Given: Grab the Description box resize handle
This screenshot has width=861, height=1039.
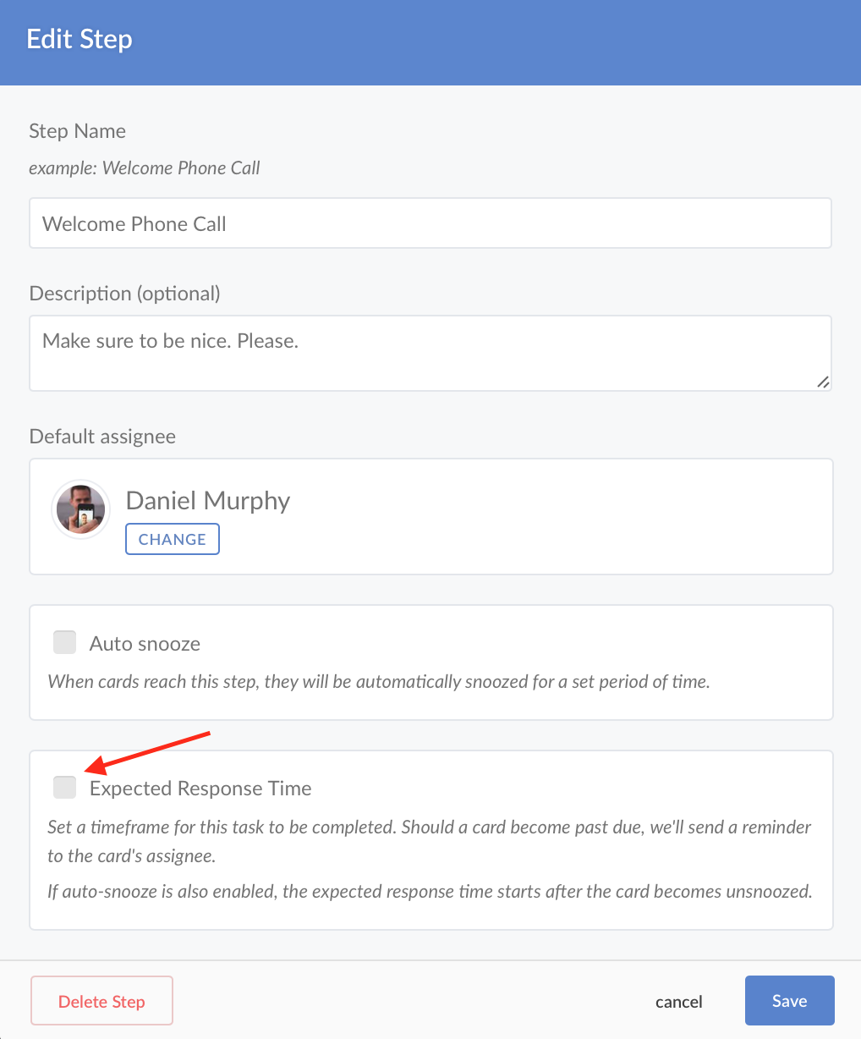Looking at the screenshot, I should [823, 382].
